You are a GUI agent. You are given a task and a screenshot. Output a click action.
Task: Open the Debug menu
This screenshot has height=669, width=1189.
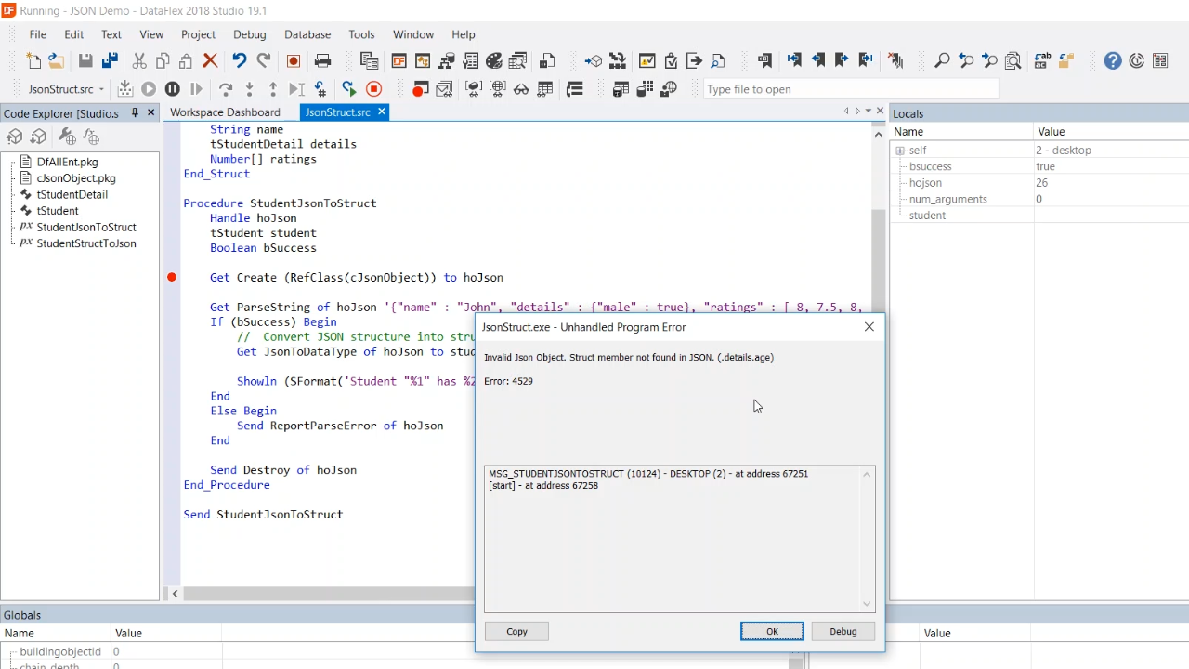249,34
